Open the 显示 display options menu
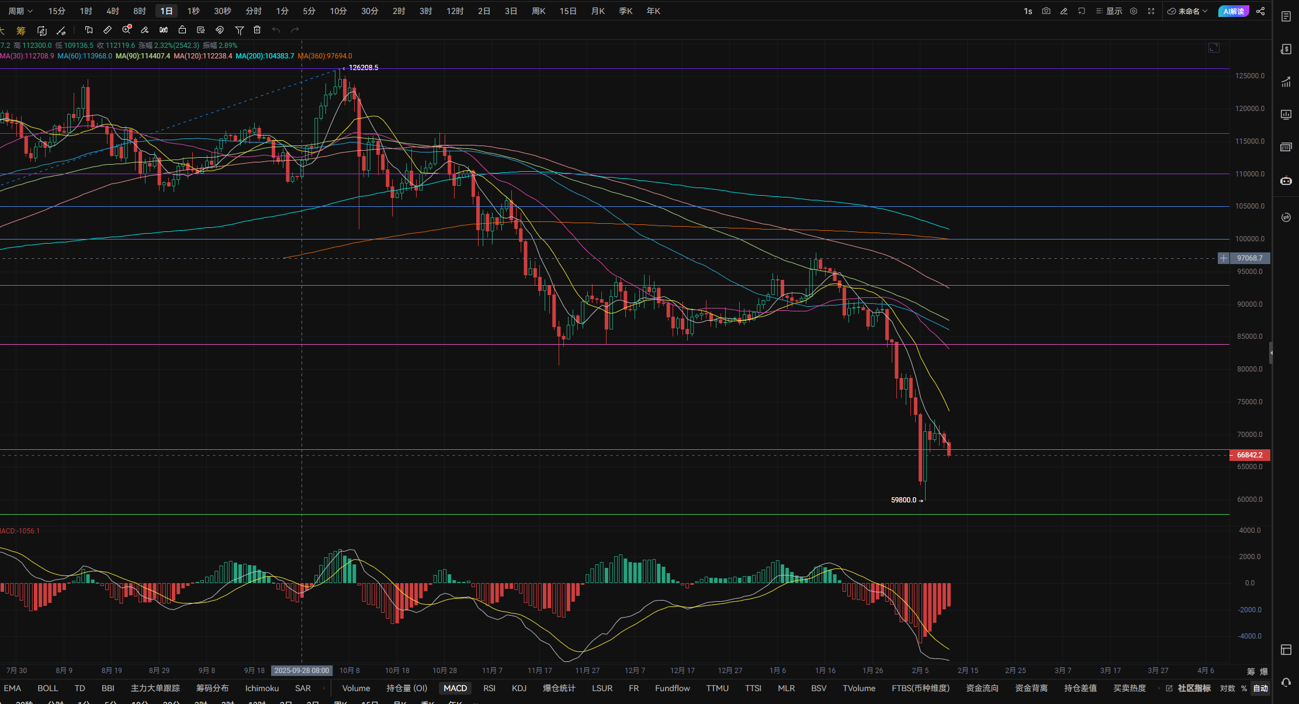 click(1109, 11)
